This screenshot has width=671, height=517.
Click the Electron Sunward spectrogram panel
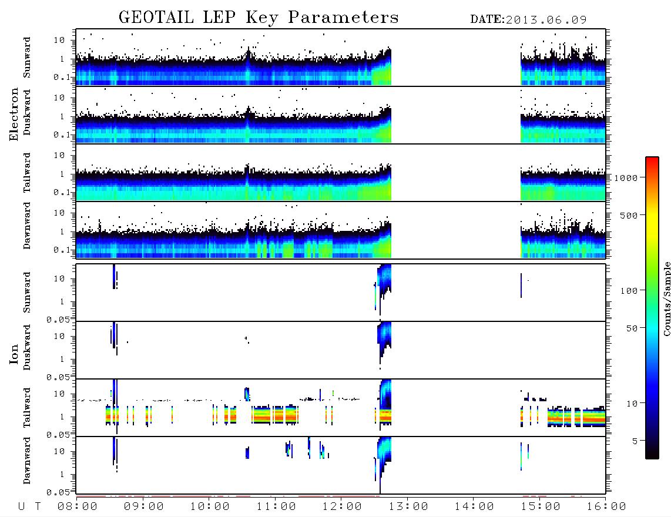click(x=341, y=58)
